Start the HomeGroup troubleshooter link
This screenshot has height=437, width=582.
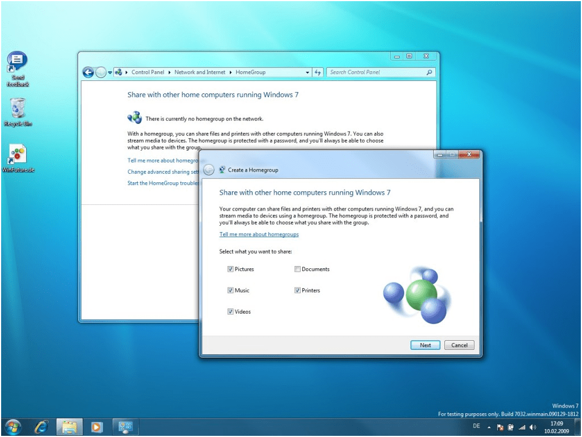[x=163, y=183]
